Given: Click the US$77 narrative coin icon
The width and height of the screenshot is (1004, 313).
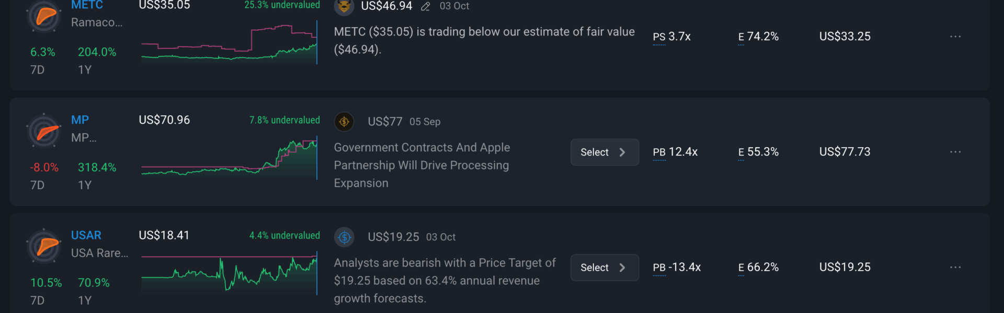Looking at the screenshot, I should point(344,122).
